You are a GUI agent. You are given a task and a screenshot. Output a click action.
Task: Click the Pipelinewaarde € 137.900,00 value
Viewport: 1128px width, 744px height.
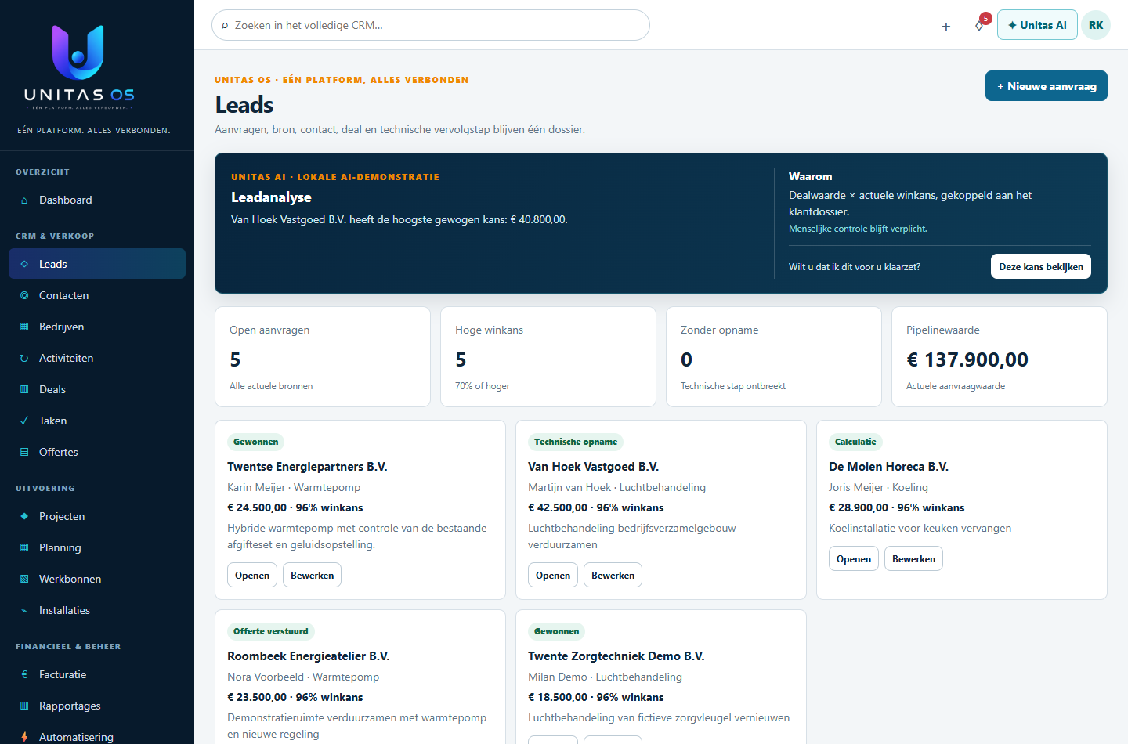967,359
